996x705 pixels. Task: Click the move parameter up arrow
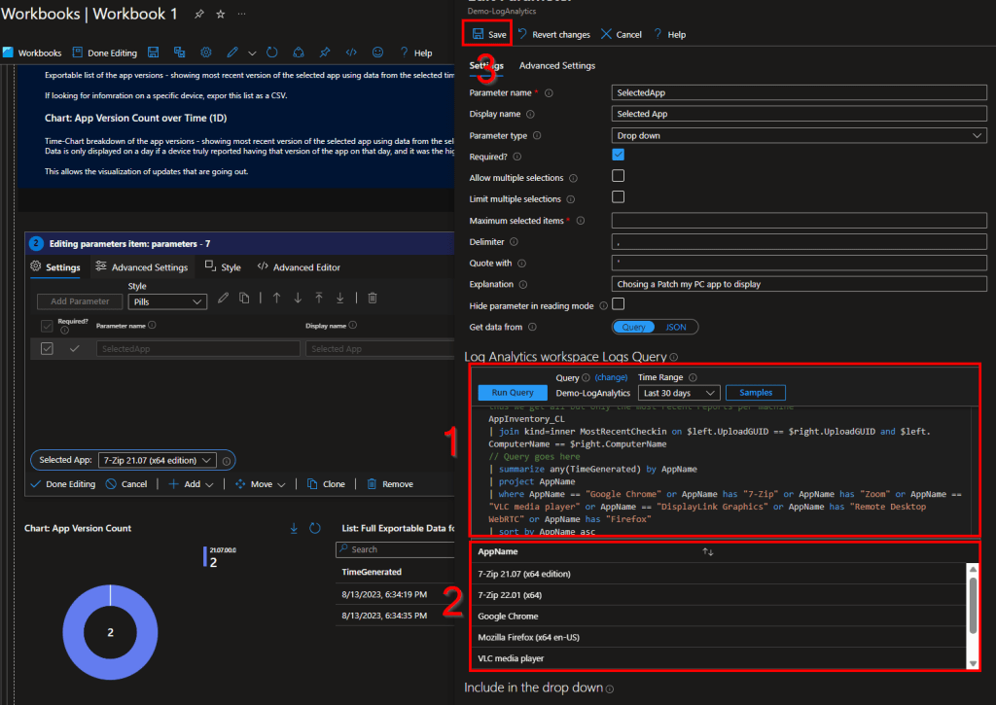click(276, 298)
